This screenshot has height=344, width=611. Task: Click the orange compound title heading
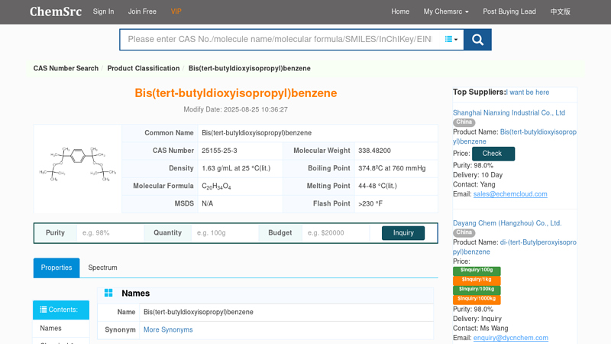point(236,93)
